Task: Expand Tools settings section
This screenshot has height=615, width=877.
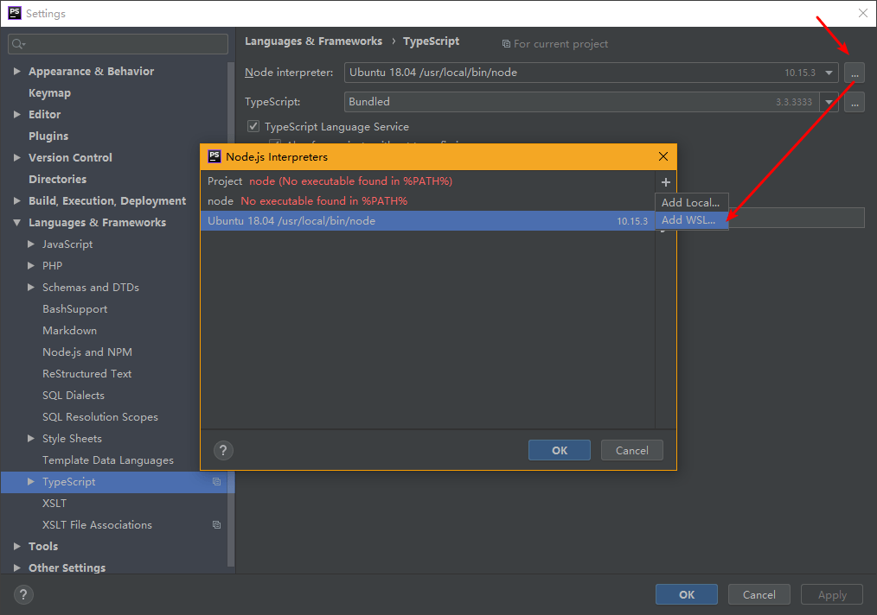Action: coord(16,546)
